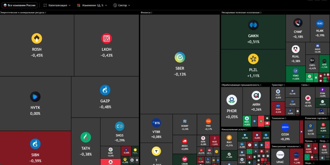Click the GMKN +0,51% value
330x165 pixels.
point(253,42)
